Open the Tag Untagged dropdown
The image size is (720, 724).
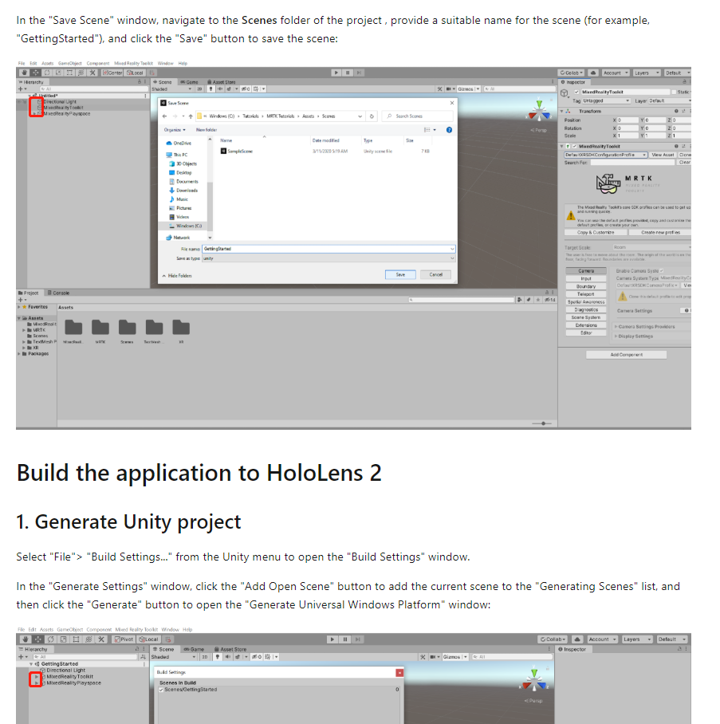(x=606, y=100)
